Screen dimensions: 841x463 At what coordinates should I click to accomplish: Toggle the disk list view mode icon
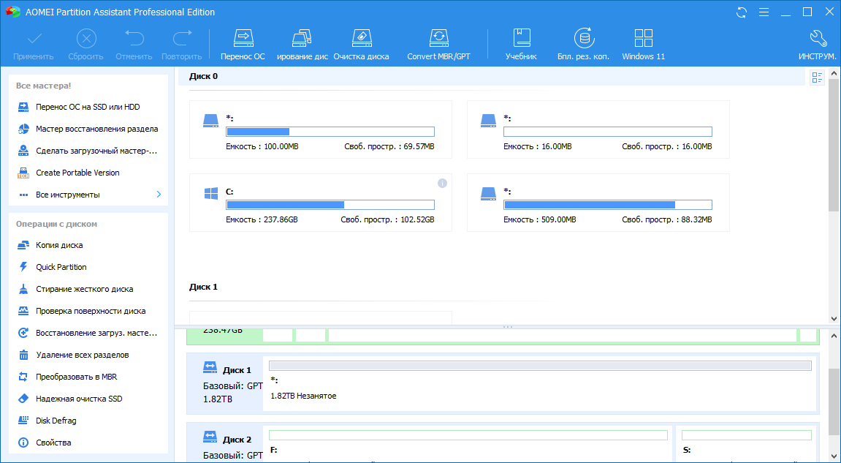coord(817,78)
